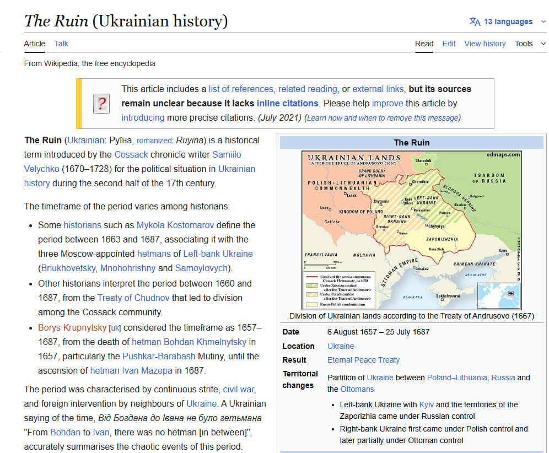
Task: Click 'From Wikipedia, the free encyclopedia' text
Action: (89, 64)
